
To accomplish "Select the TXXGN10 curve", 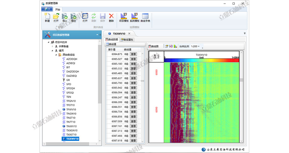I will (72, 130).
